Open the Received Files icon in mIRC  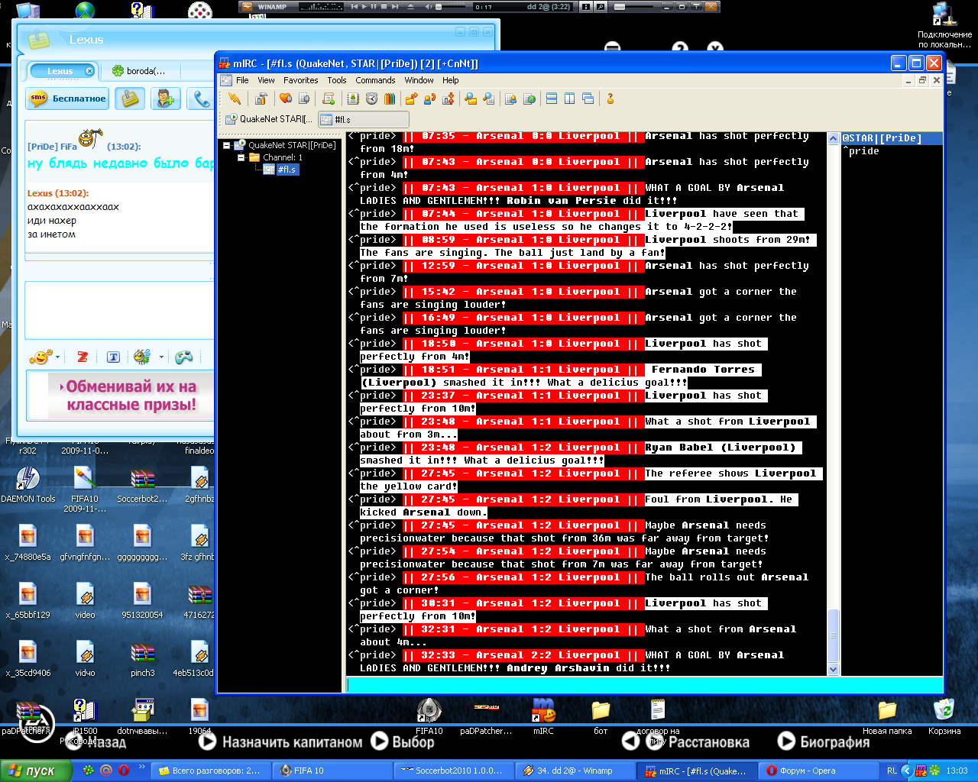(471, 99)
